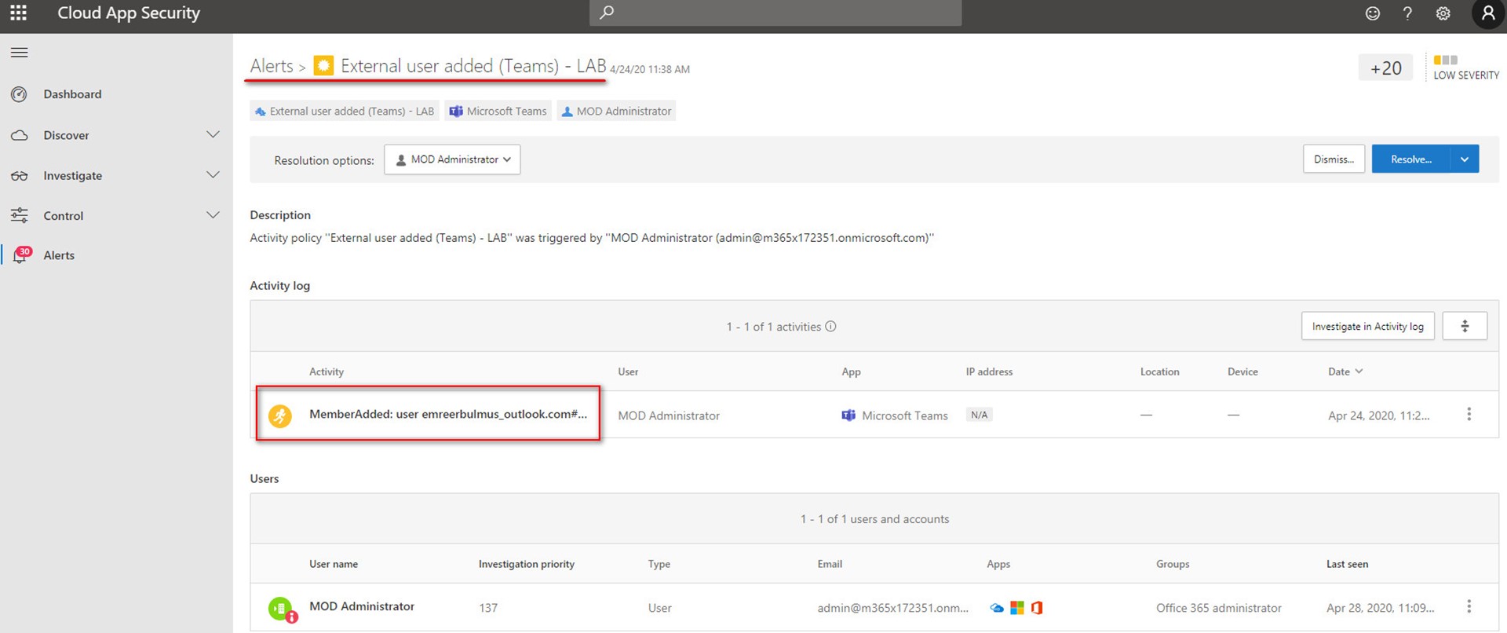This screenshot has width=1507, height=633.
Task: Click the orange MemberAdded activity icon
Action: 280,415
